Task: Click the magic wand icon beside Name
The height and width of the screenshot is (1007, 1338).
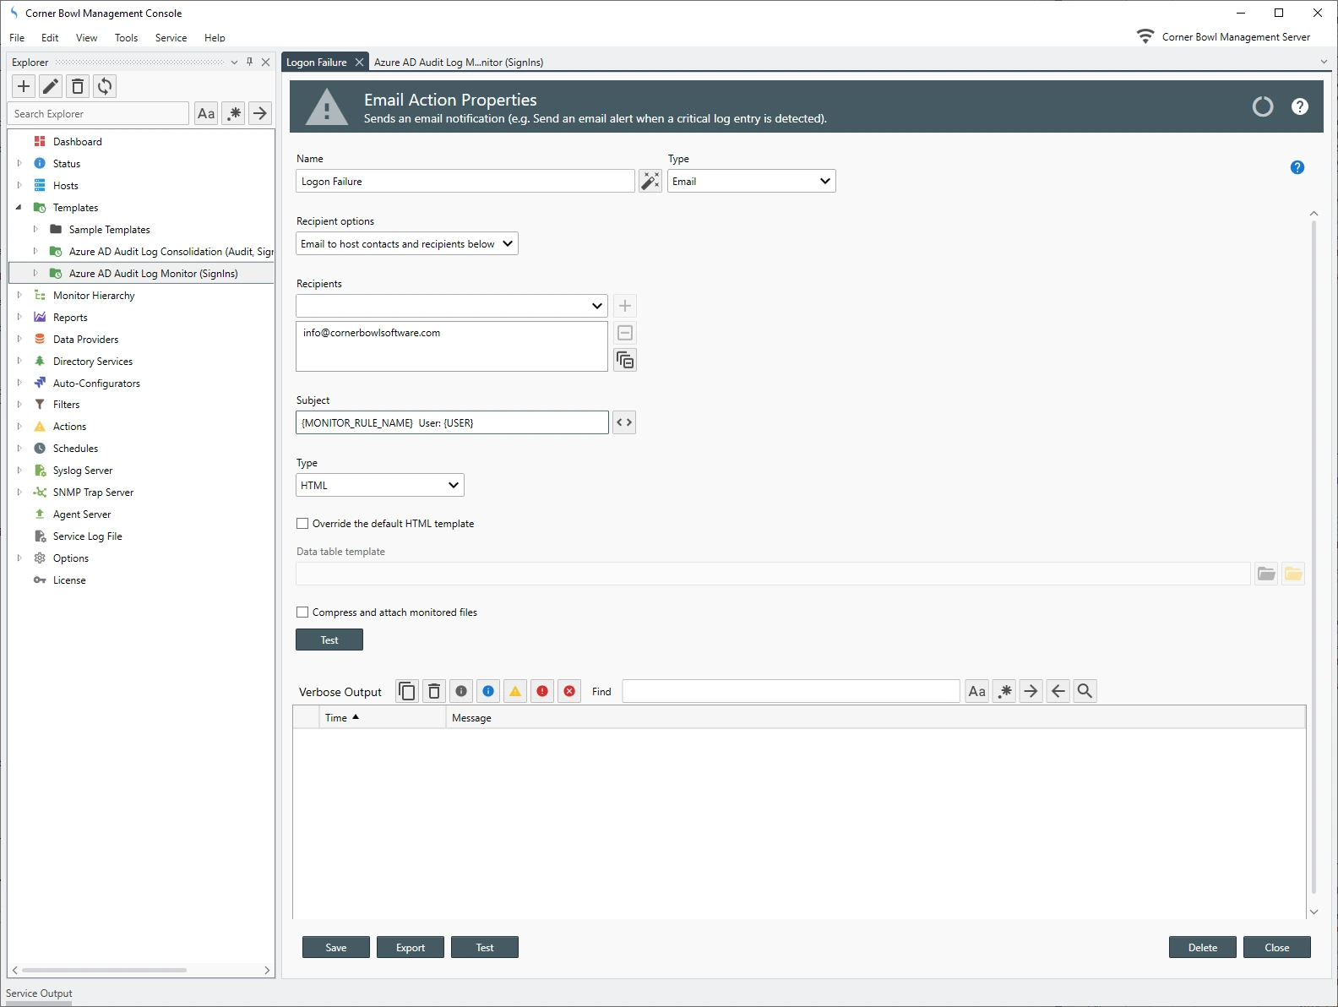Action: click(x=650, y=181)
